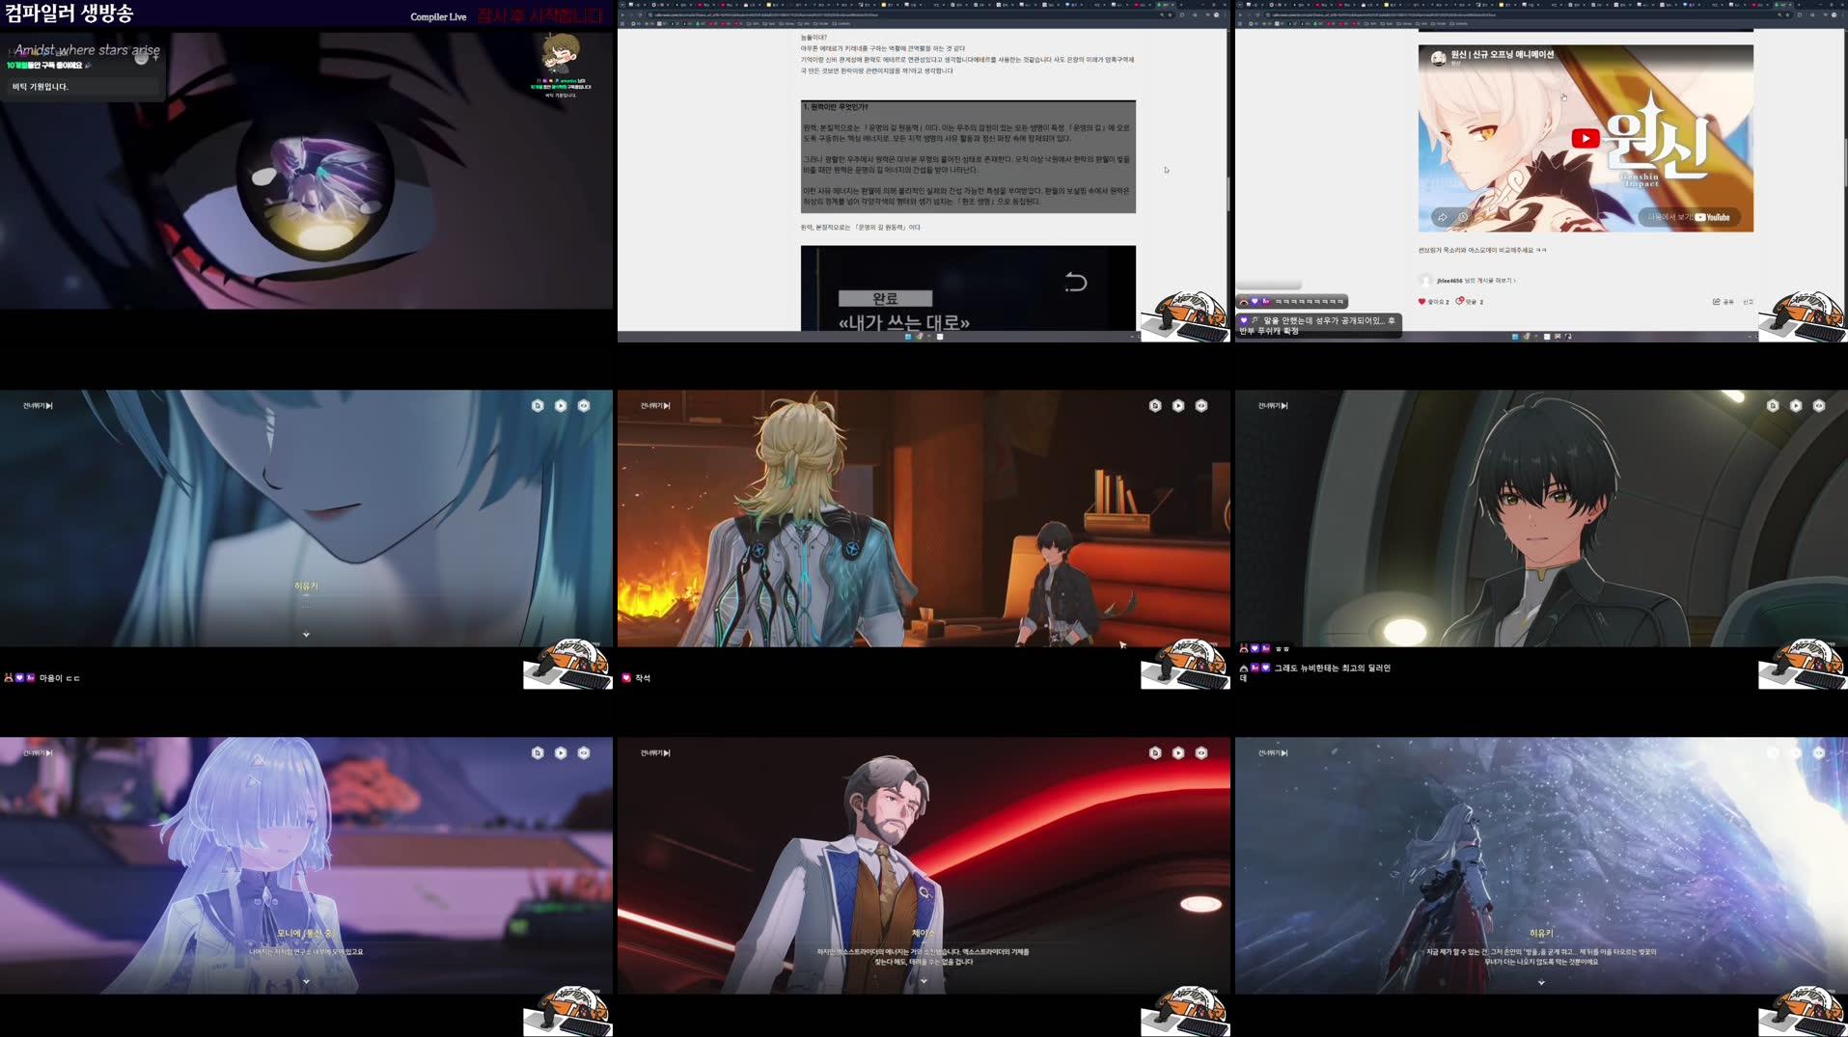Screen dimensions: 1848x1037
Task: Skip the cutscene in lavender-haired girl scene
Action: tap(38, 753)
